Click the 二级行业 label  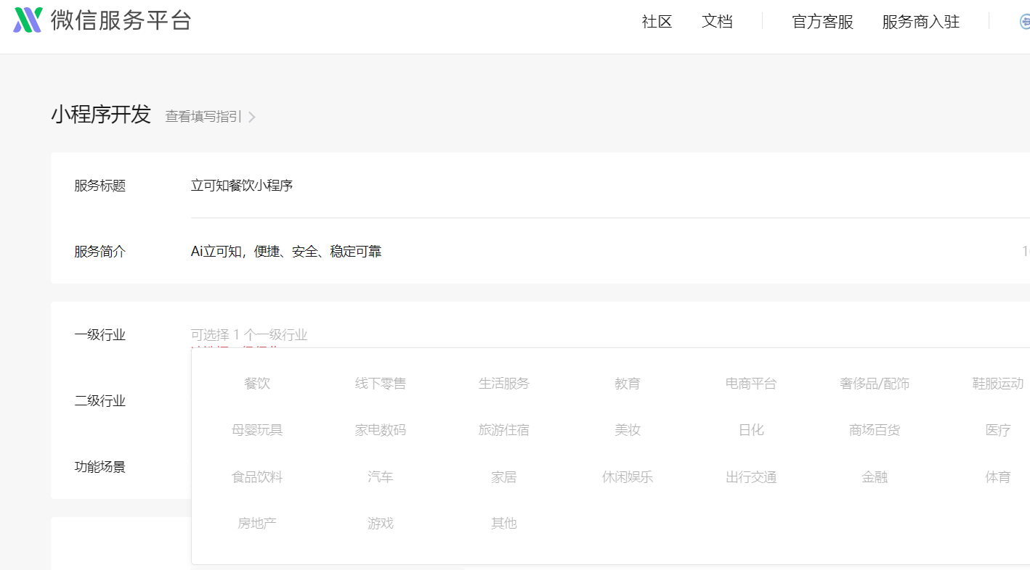[x=100, y=401]
